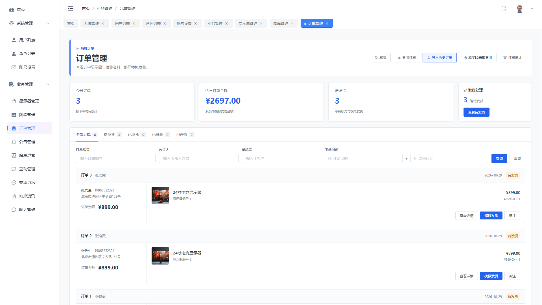This screenshot has width=542, height=305.
Task: Close the 订单管理 page tab
Action: point(327,23)
